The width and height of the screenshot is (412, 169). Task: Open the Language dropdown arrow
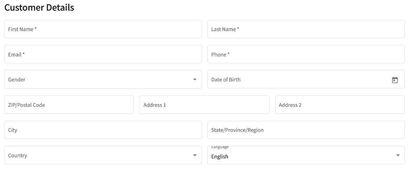[398, 155]
